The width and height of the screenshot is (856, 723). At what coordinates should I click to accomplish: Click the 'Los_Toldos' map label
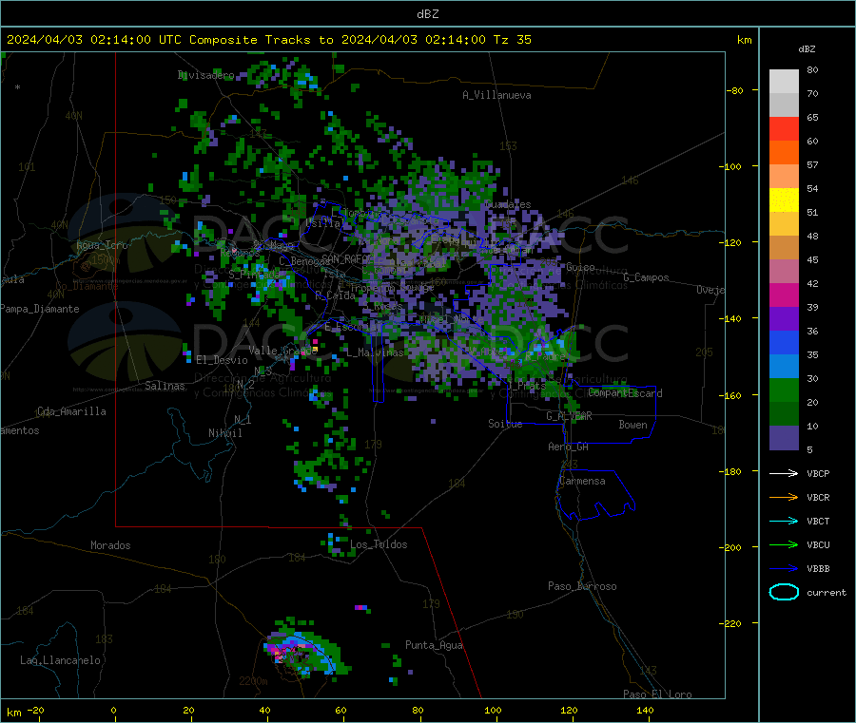379,544
